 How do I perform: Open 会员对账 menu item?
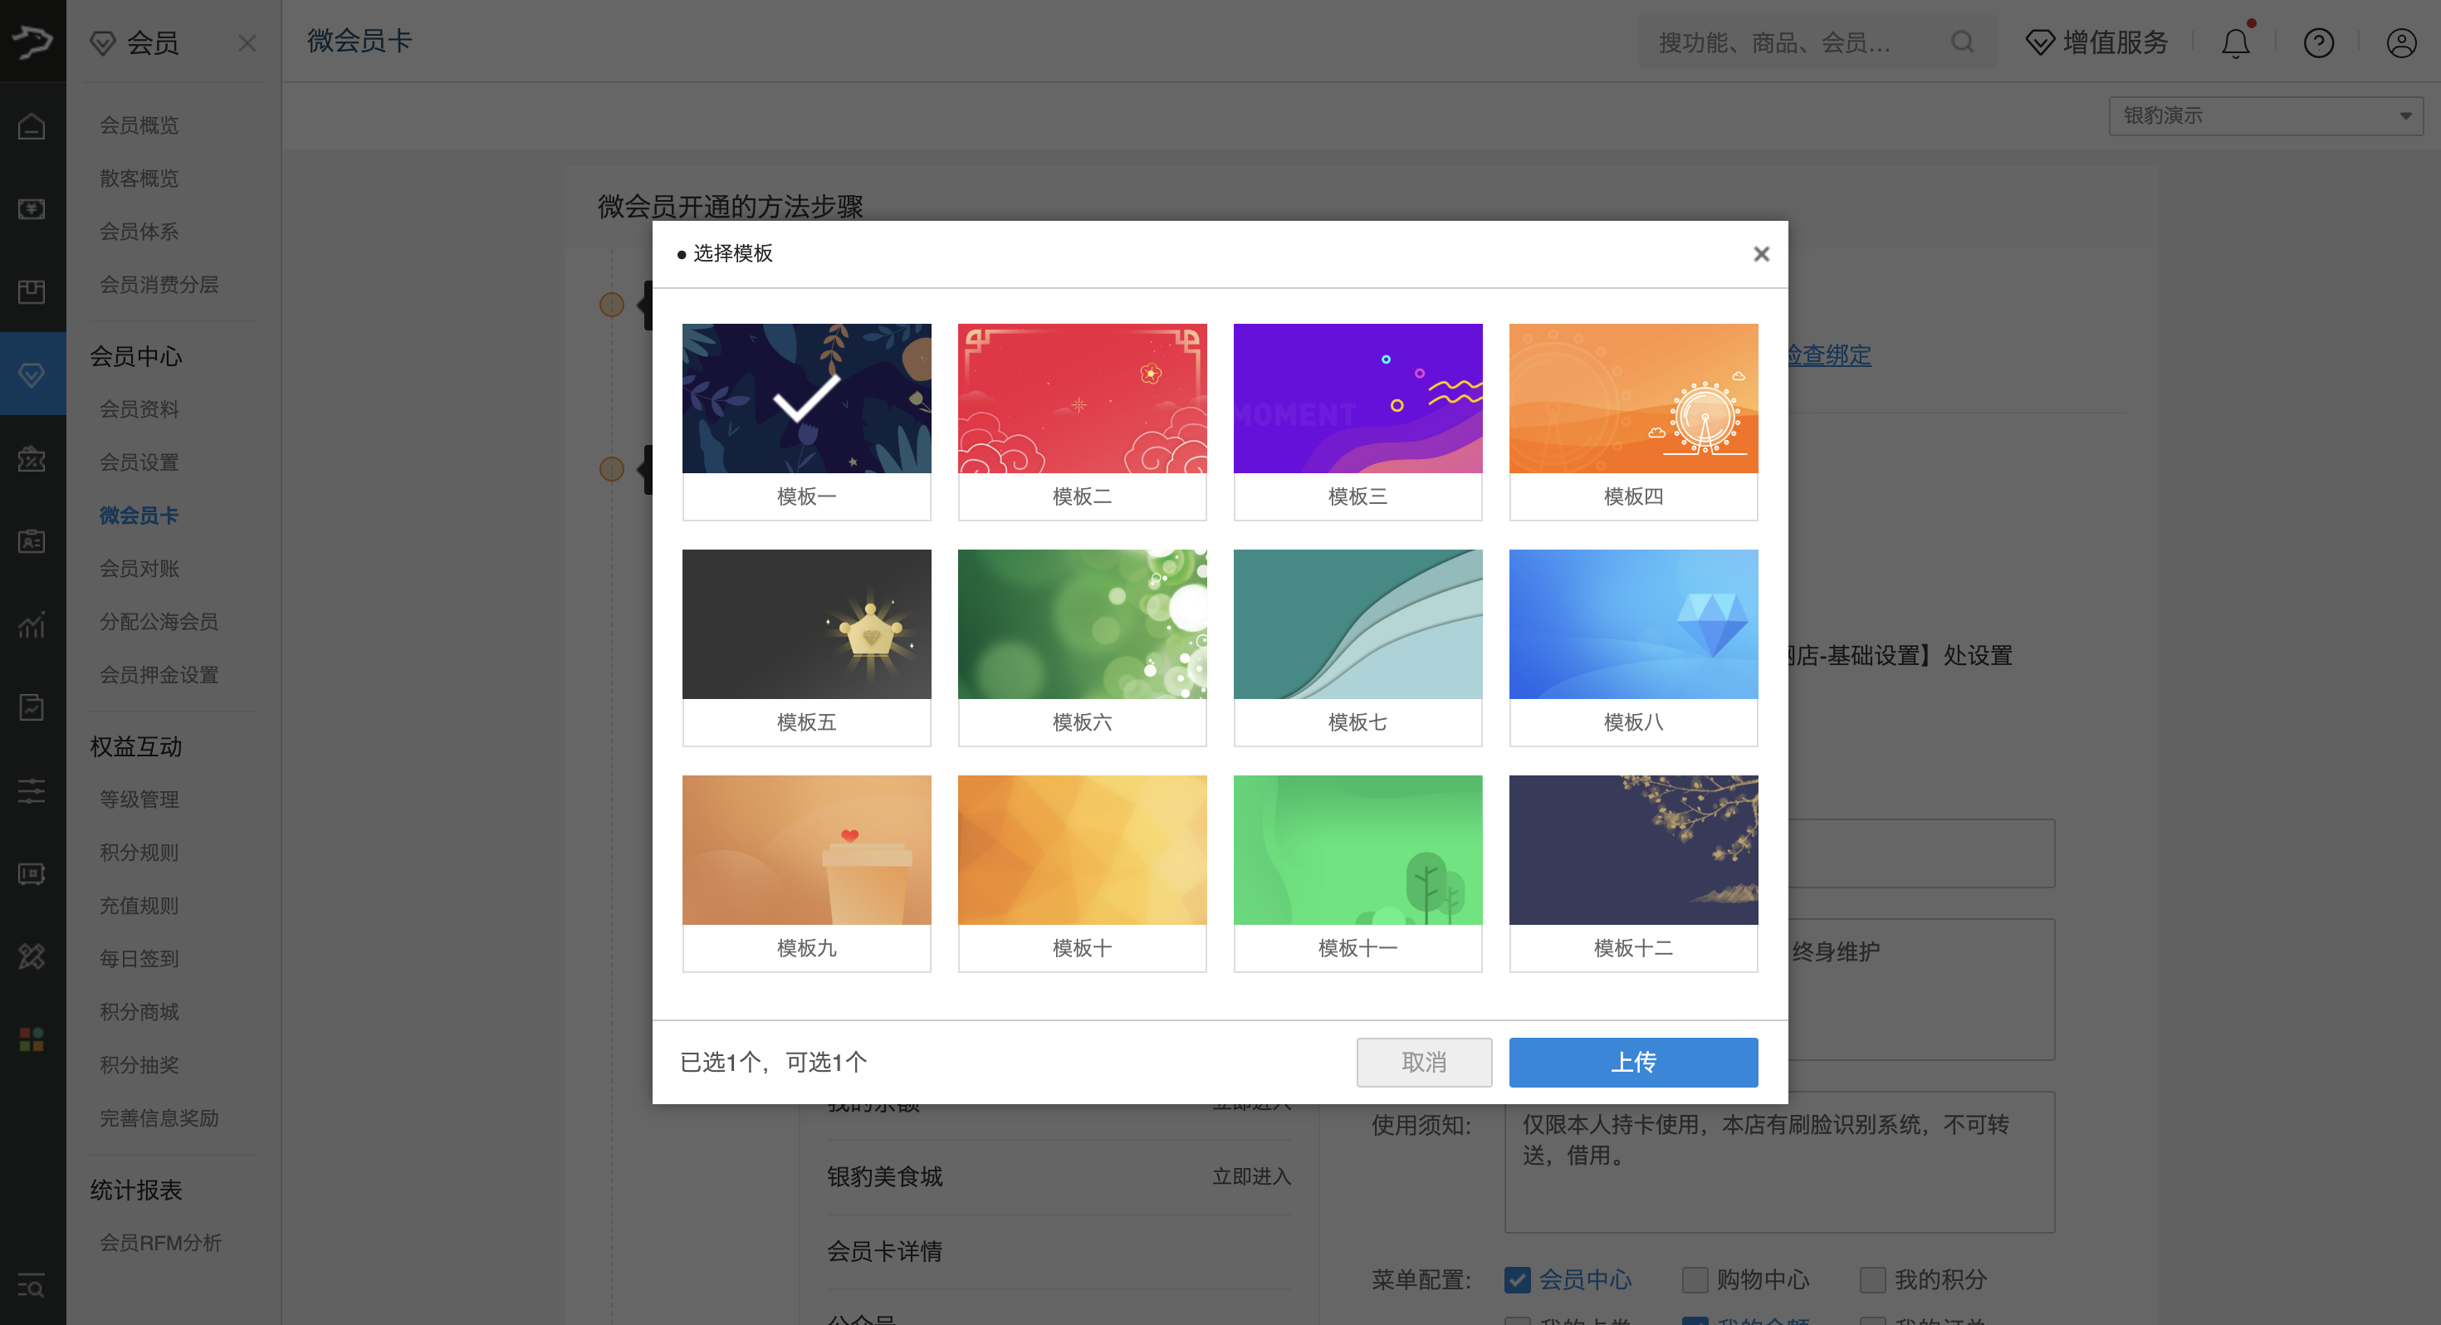(139, 569)
